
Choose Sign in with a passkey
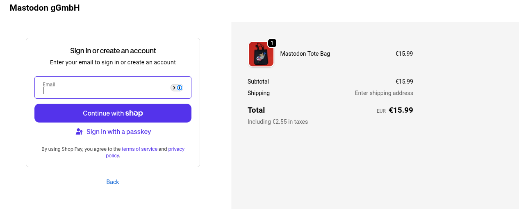118,132
